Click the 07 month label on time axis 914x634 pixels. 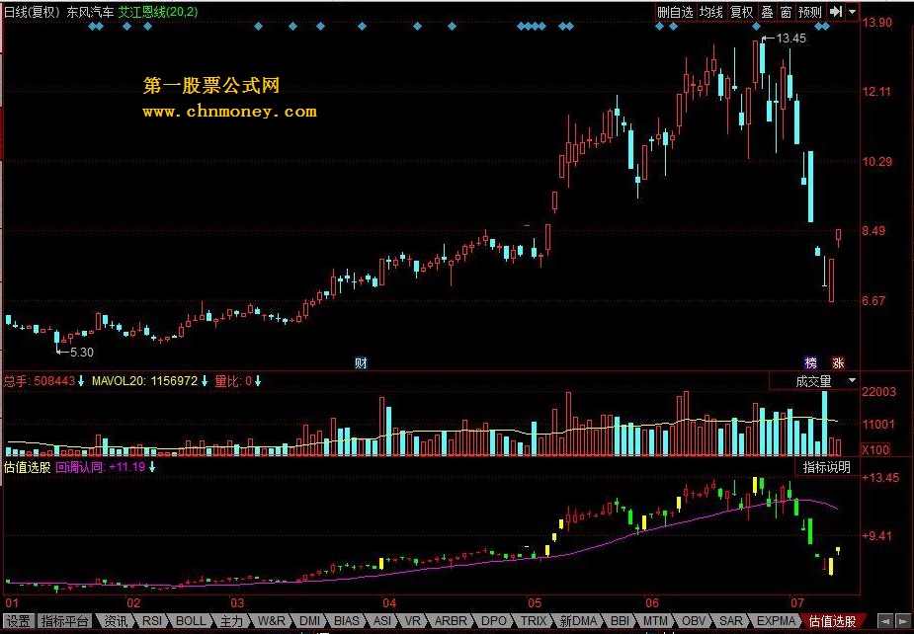pyautogui.click(x=796, y=602)
